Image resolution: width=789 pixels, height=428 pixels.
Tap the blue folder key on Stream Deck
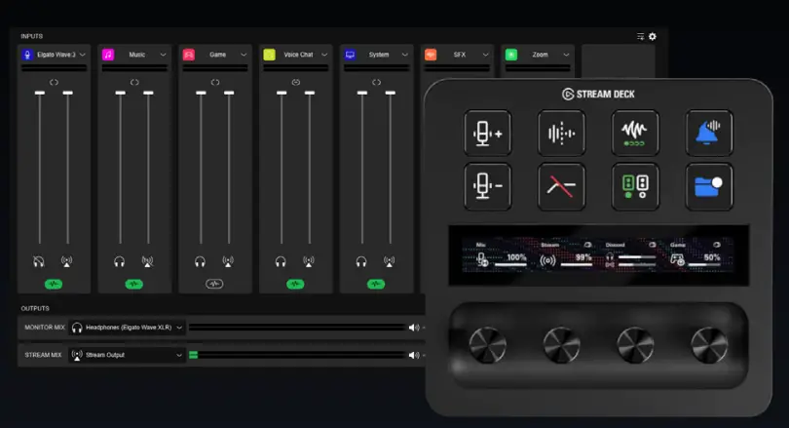pos(709,186)
